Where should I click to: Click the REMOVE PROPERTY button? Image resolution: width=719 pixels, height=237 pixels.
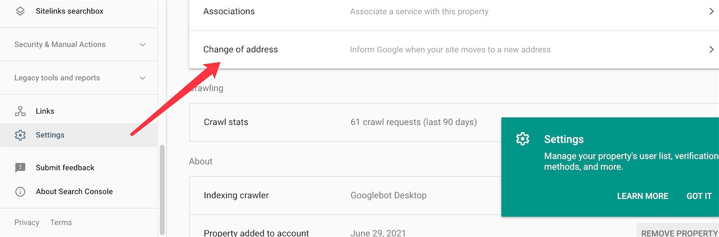678,232
